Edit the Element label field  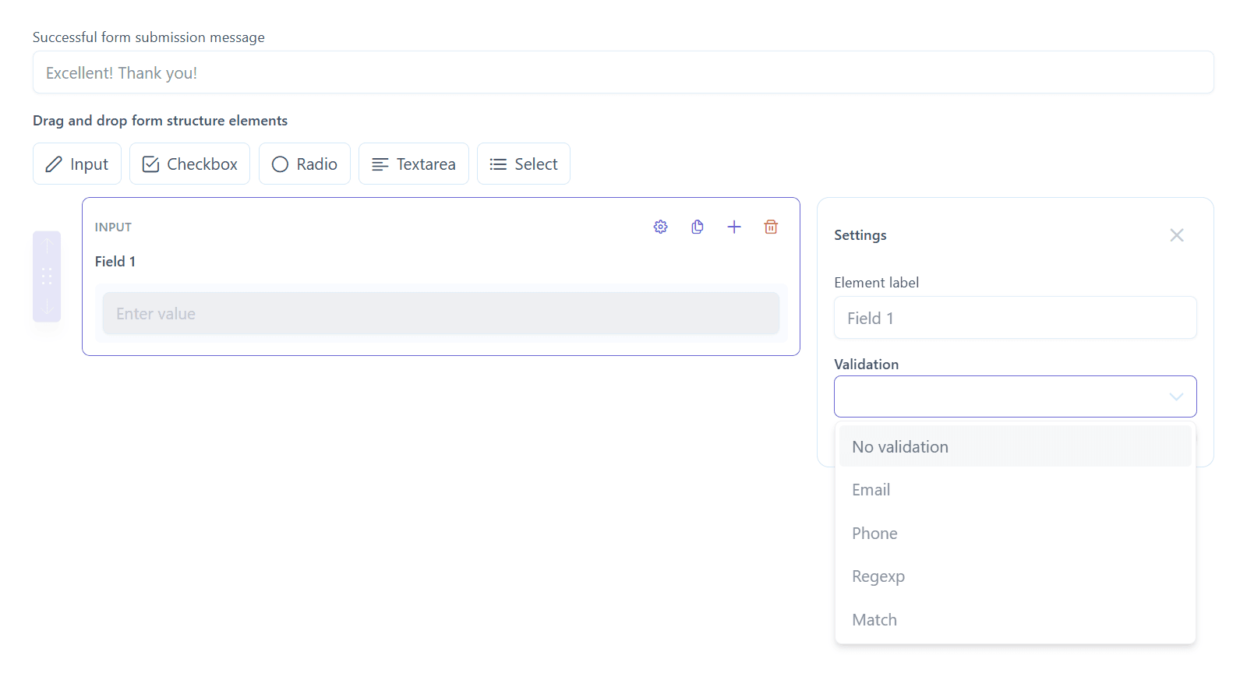(1016, 318)
